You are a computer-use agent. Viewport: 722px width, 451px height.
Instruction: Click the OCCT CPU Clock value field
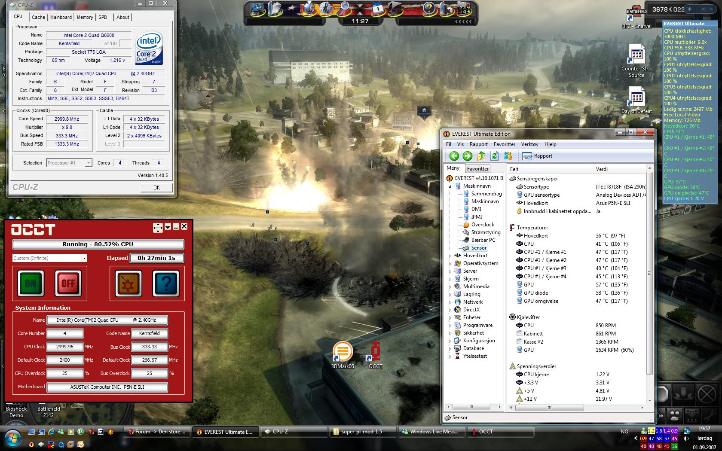(65, 347)
